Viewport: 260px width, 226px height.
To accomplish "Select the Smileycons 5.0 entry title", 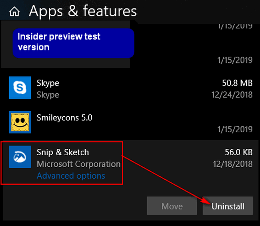I will tap(64, 118).
